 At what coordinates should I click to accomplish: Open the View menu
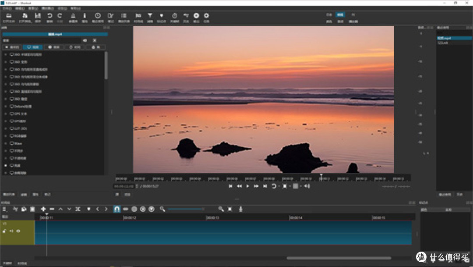coord(33,8)
